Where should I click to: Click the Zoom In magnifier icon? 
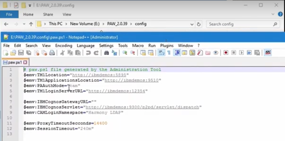[x=125, y=53]
